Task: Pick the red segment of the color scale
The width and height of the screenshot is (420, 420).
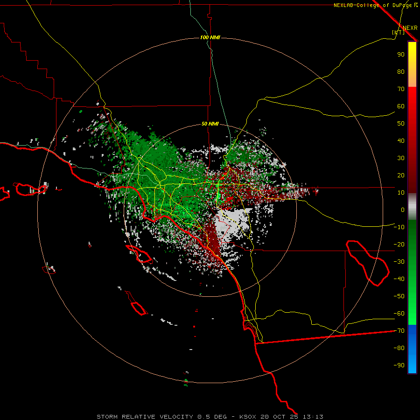Action: tap(412, 139)
